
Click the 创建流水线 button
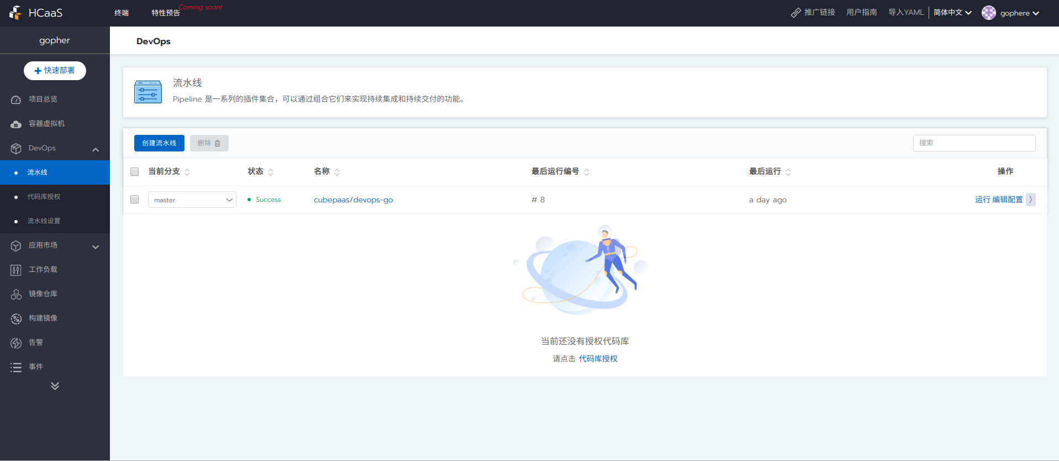coord(159,143)
